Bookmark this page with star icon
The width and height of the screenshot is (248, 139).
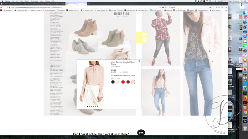[x=166, y=7]
